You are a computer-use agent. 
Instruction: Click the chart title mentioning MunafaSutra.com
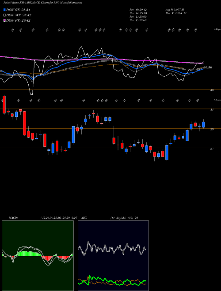[43, 3]
